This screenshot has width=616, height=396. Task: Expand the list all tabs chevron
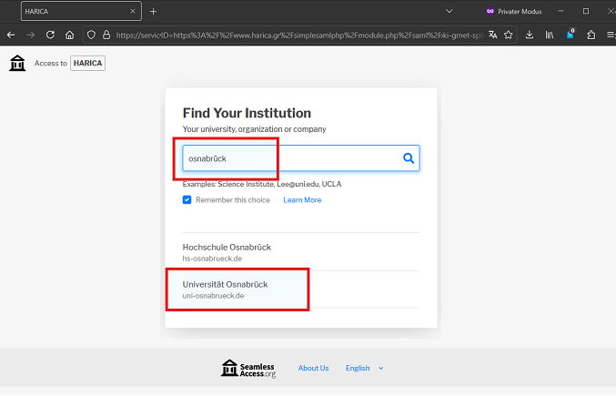449,12
